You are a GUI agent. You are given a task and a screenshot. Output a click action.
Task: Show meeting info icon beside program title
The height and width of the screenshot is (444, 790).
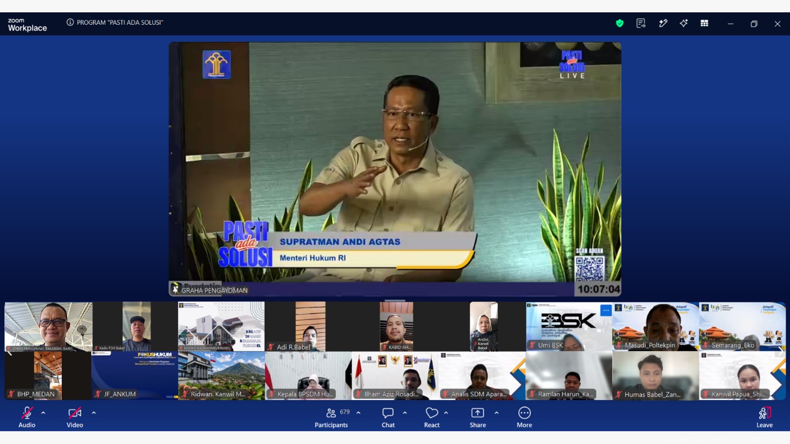click(x=70, y=22)
